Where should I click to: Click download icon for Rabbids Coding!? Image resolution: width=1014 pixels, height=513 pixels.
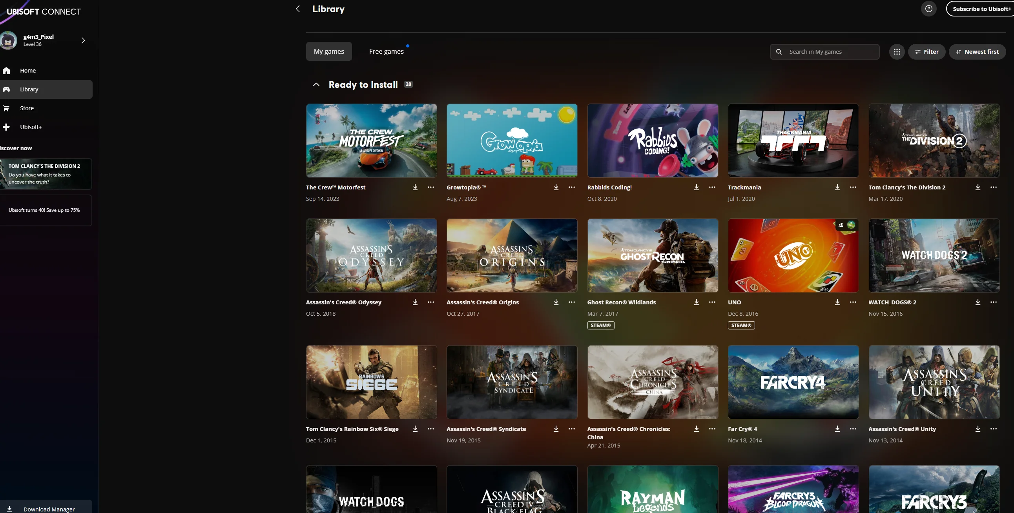click(x=696, y=187)
